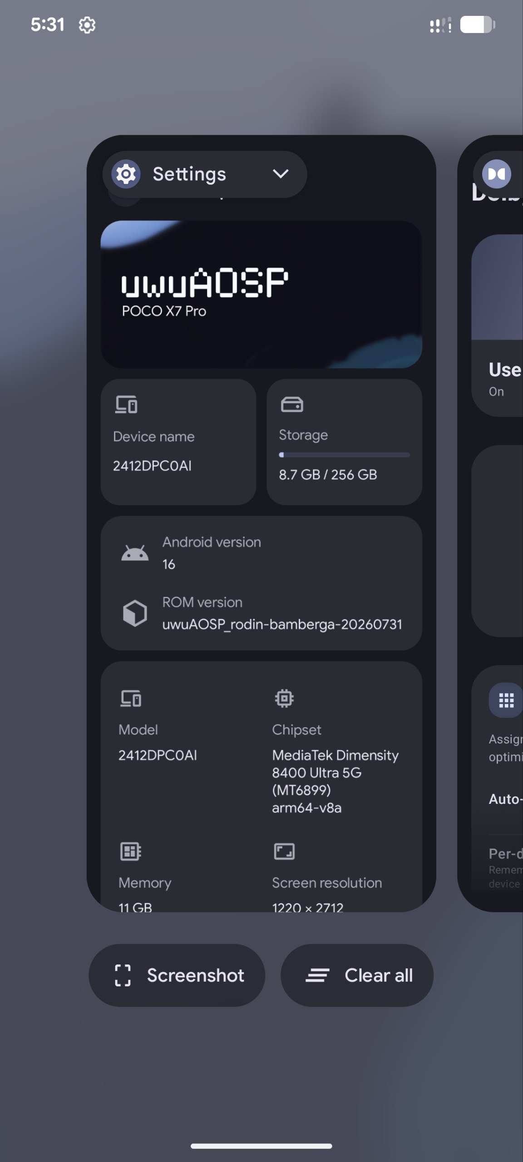This screenshot has height=1162, width=523.
Task: Open the Settings app gear icon
Action: [126, 174]
